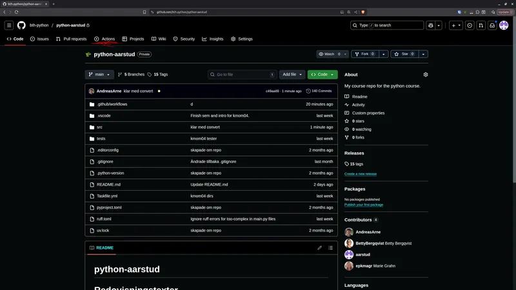Switch to the Actions tab
This screenshot has height=290, width=516.
tap(104, 39)
